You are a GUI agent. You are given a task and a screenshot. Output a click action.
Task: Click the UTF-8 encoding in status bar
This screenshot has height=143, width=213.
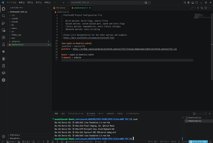[x=173, y=142]
